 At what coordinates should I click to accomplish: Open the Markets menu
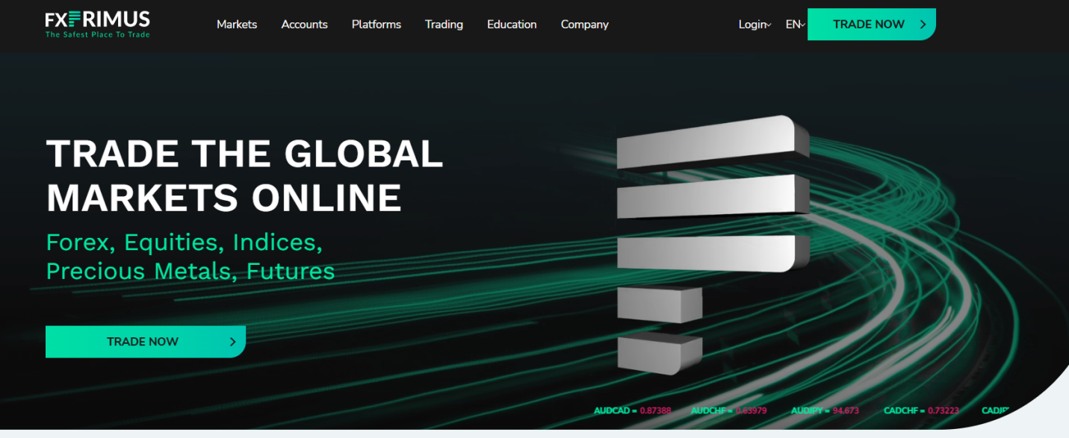point(237,24)
